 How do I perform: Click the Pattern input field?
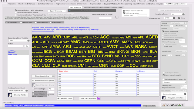[15, 46]
